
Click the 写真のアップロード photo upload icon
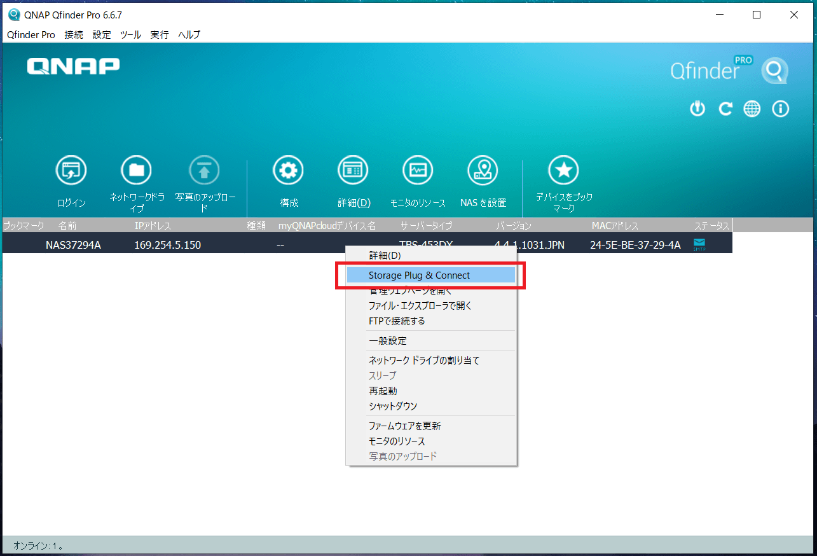click(204, 170)
